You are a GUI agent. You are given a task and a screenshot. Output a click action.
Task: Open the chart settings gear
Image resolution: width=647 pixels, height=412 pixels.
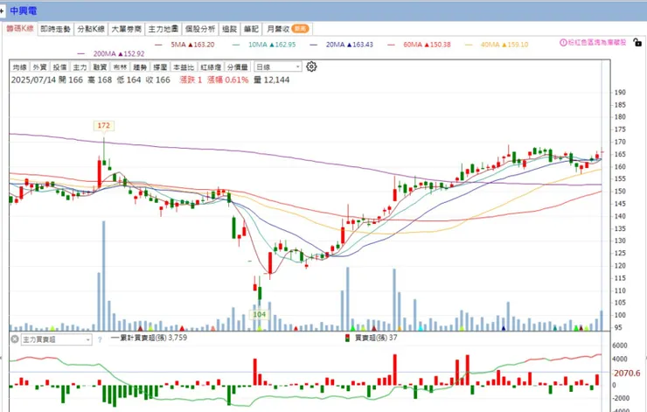pyautogui.click(x=311, y=66)
